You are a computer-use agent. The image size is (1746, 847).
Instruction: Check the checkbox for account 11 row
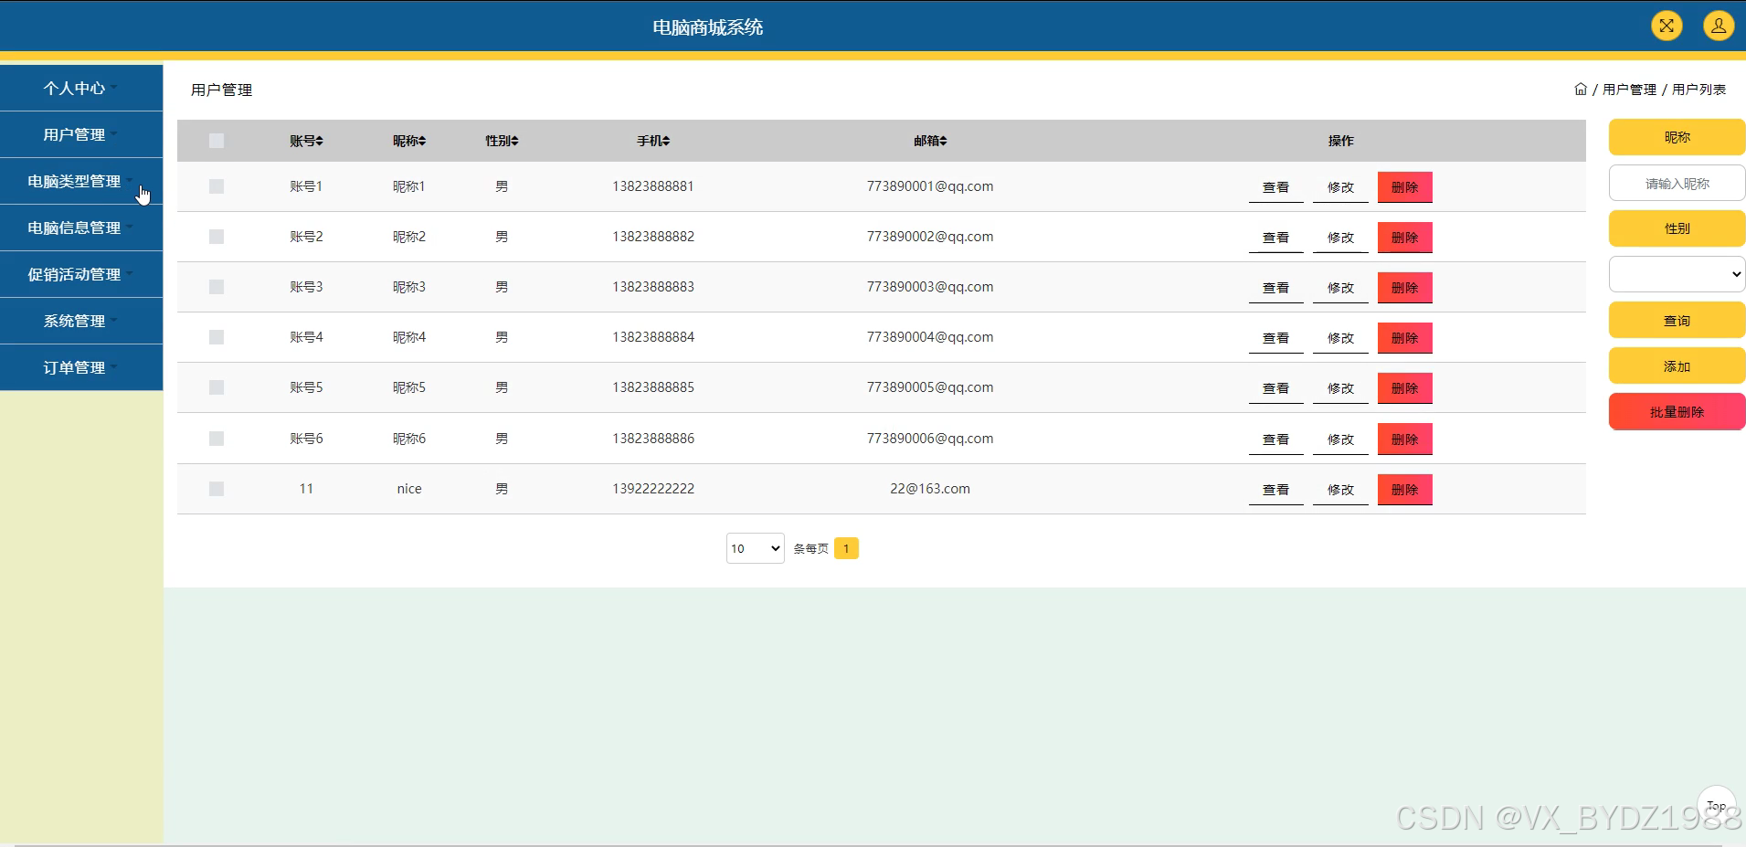click(217, 489)
